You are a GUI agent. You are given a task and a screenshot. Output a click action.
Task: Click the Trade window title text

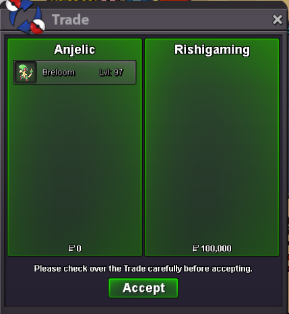click(71, 19)
